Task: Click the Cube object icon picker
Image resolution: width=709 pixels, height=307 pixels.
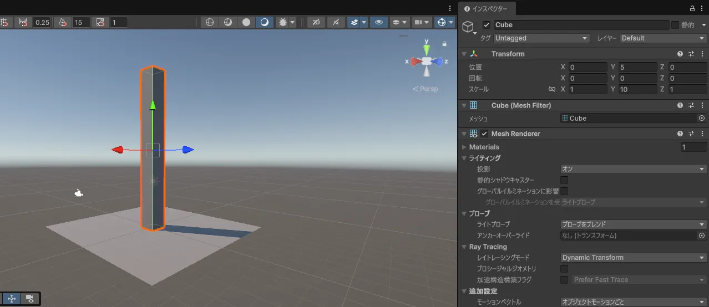Action: (469, 27)
